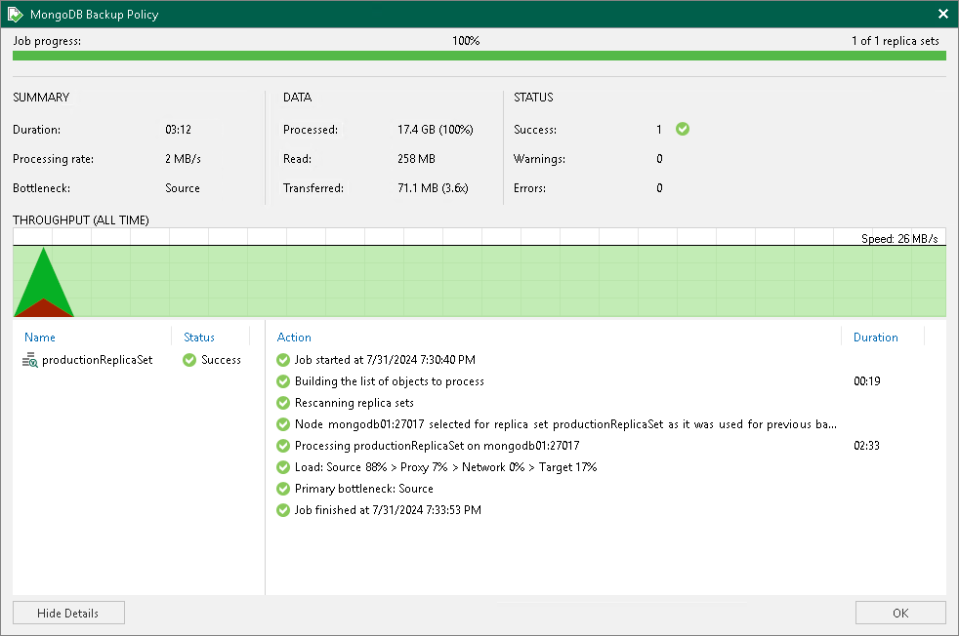The height and width of the screenshot is (636, 959).
Task: Click the Veeam logo in the title bar
Action: point(14,14)
